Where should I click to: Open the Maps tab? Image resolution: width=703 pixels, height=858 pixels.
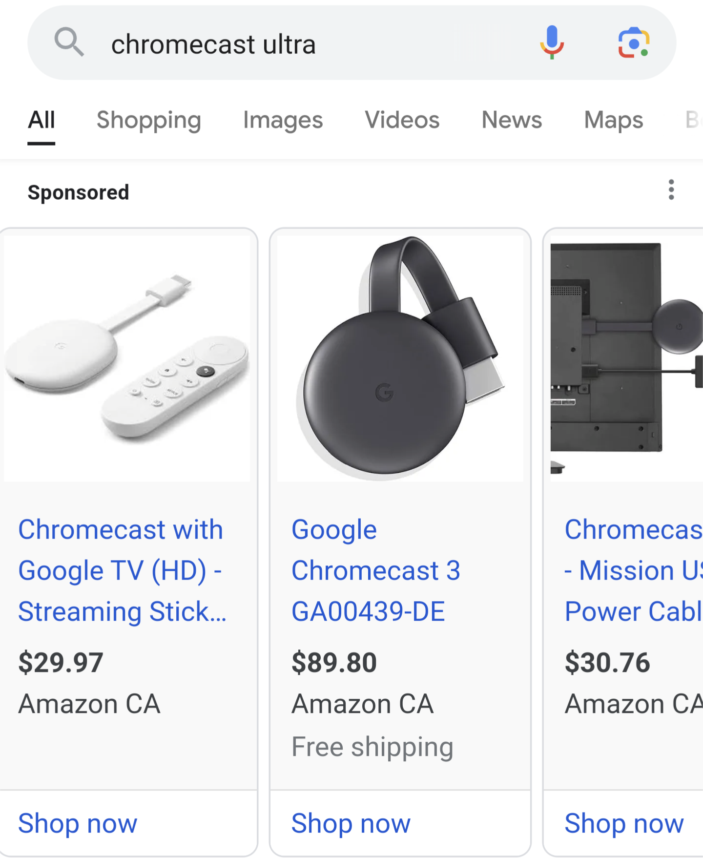point(614,120)
